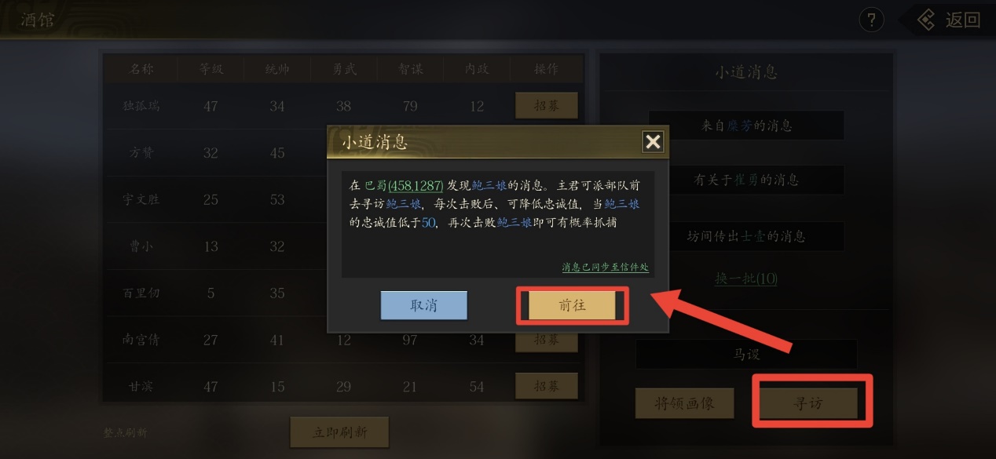The height and width of the screenshot is (459, 996).
Task: Open the 消息已同步至信件处 link
Action: [605, 268]
